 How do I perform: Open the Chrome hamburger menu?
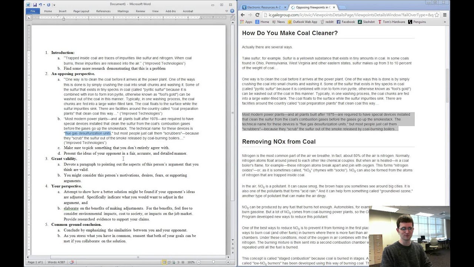coord(445,15)
